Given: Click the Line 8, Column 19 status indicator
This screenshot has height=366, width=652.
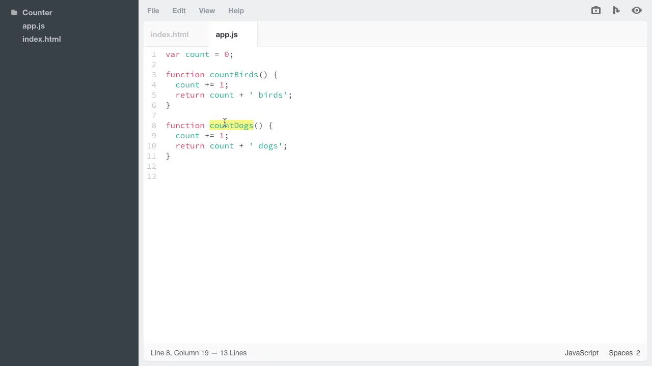Looking at the screenshot, I should pos(198,353).
